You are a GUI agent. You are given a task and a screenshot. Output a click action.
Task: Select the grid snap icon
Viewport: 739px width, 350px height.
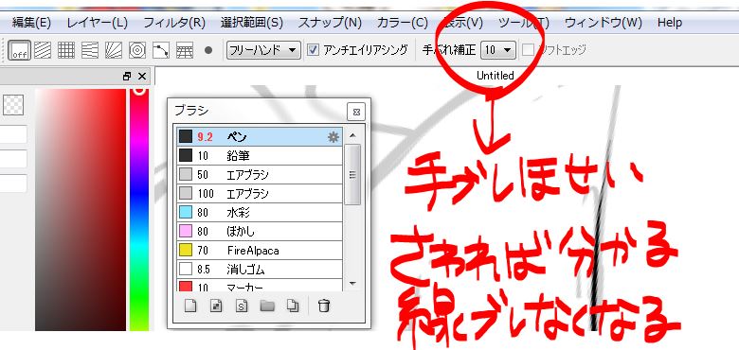(x=66, y=50)
